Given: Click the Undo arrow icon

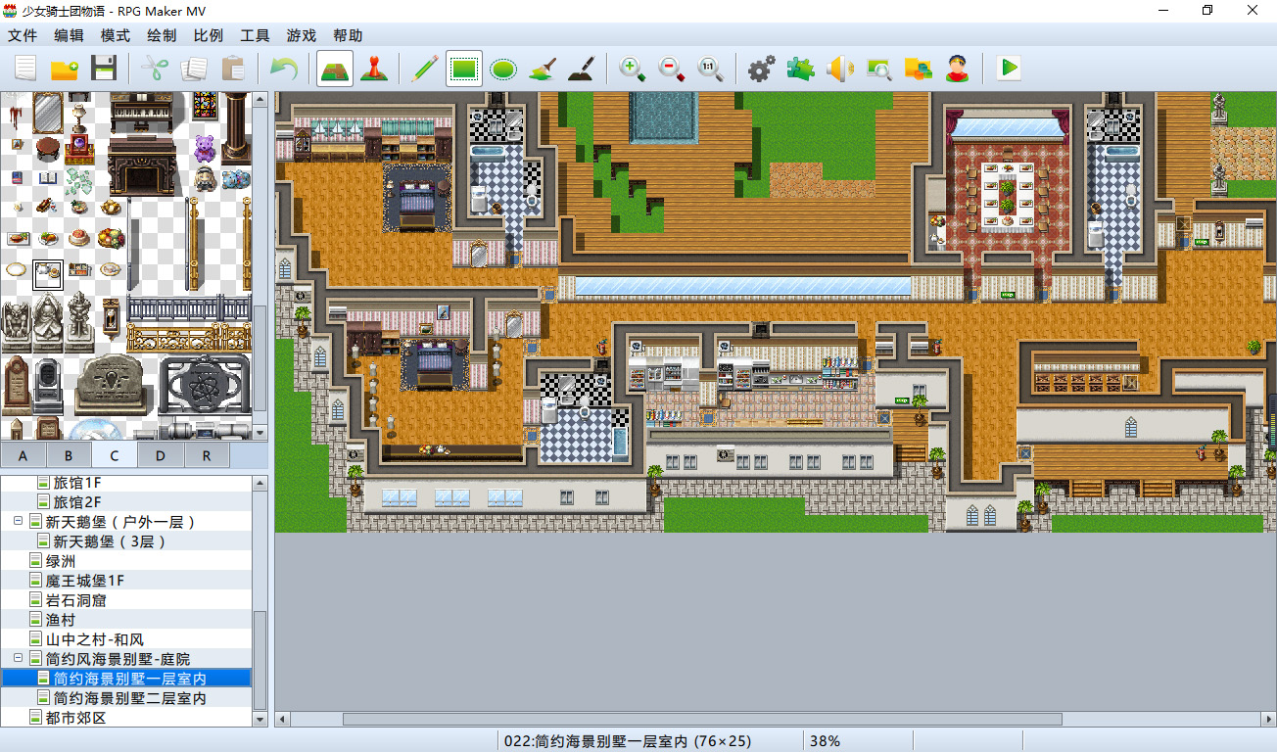Looking at the screenshot, I should 284,69.
